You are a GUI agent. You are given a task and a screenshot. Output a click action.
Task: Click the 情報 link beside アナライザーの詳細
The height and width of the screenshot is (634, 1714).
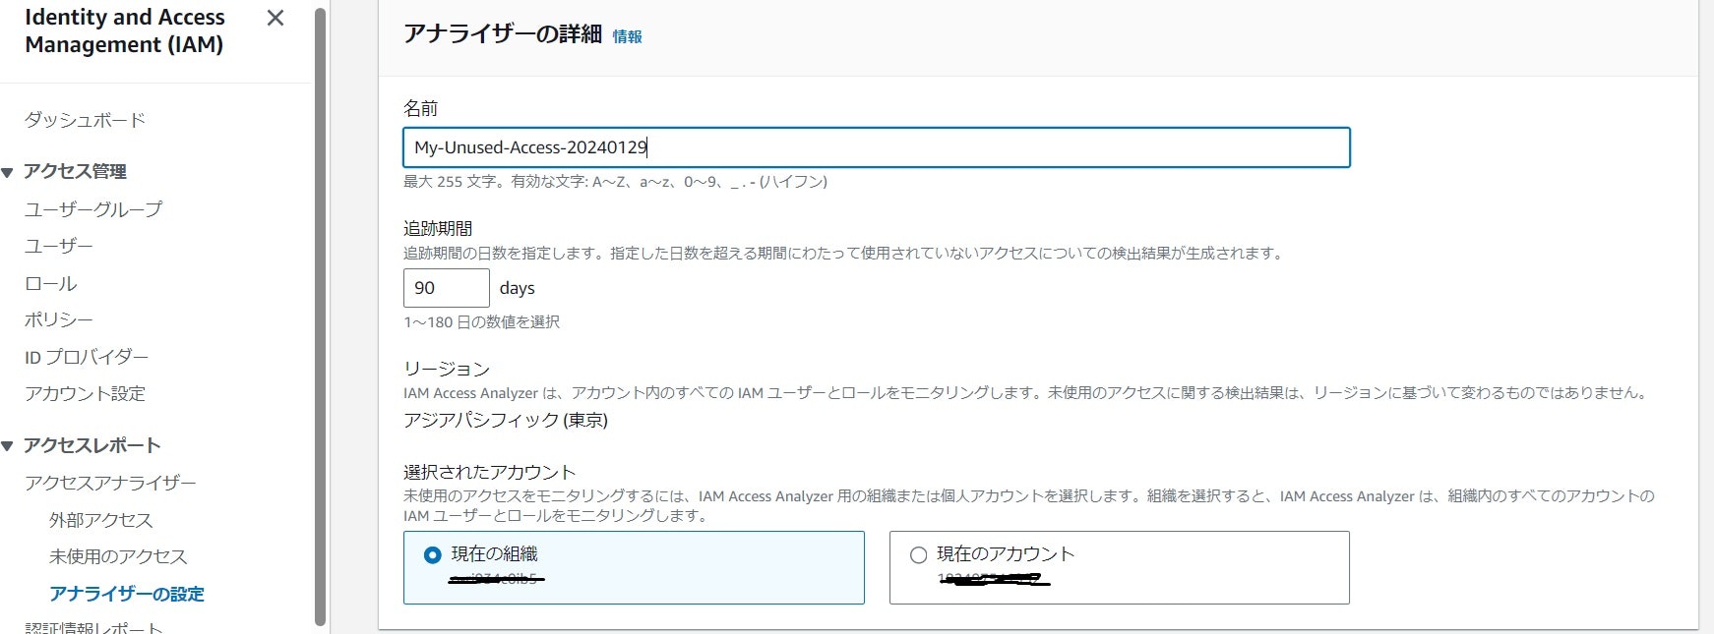pos(627,36)
